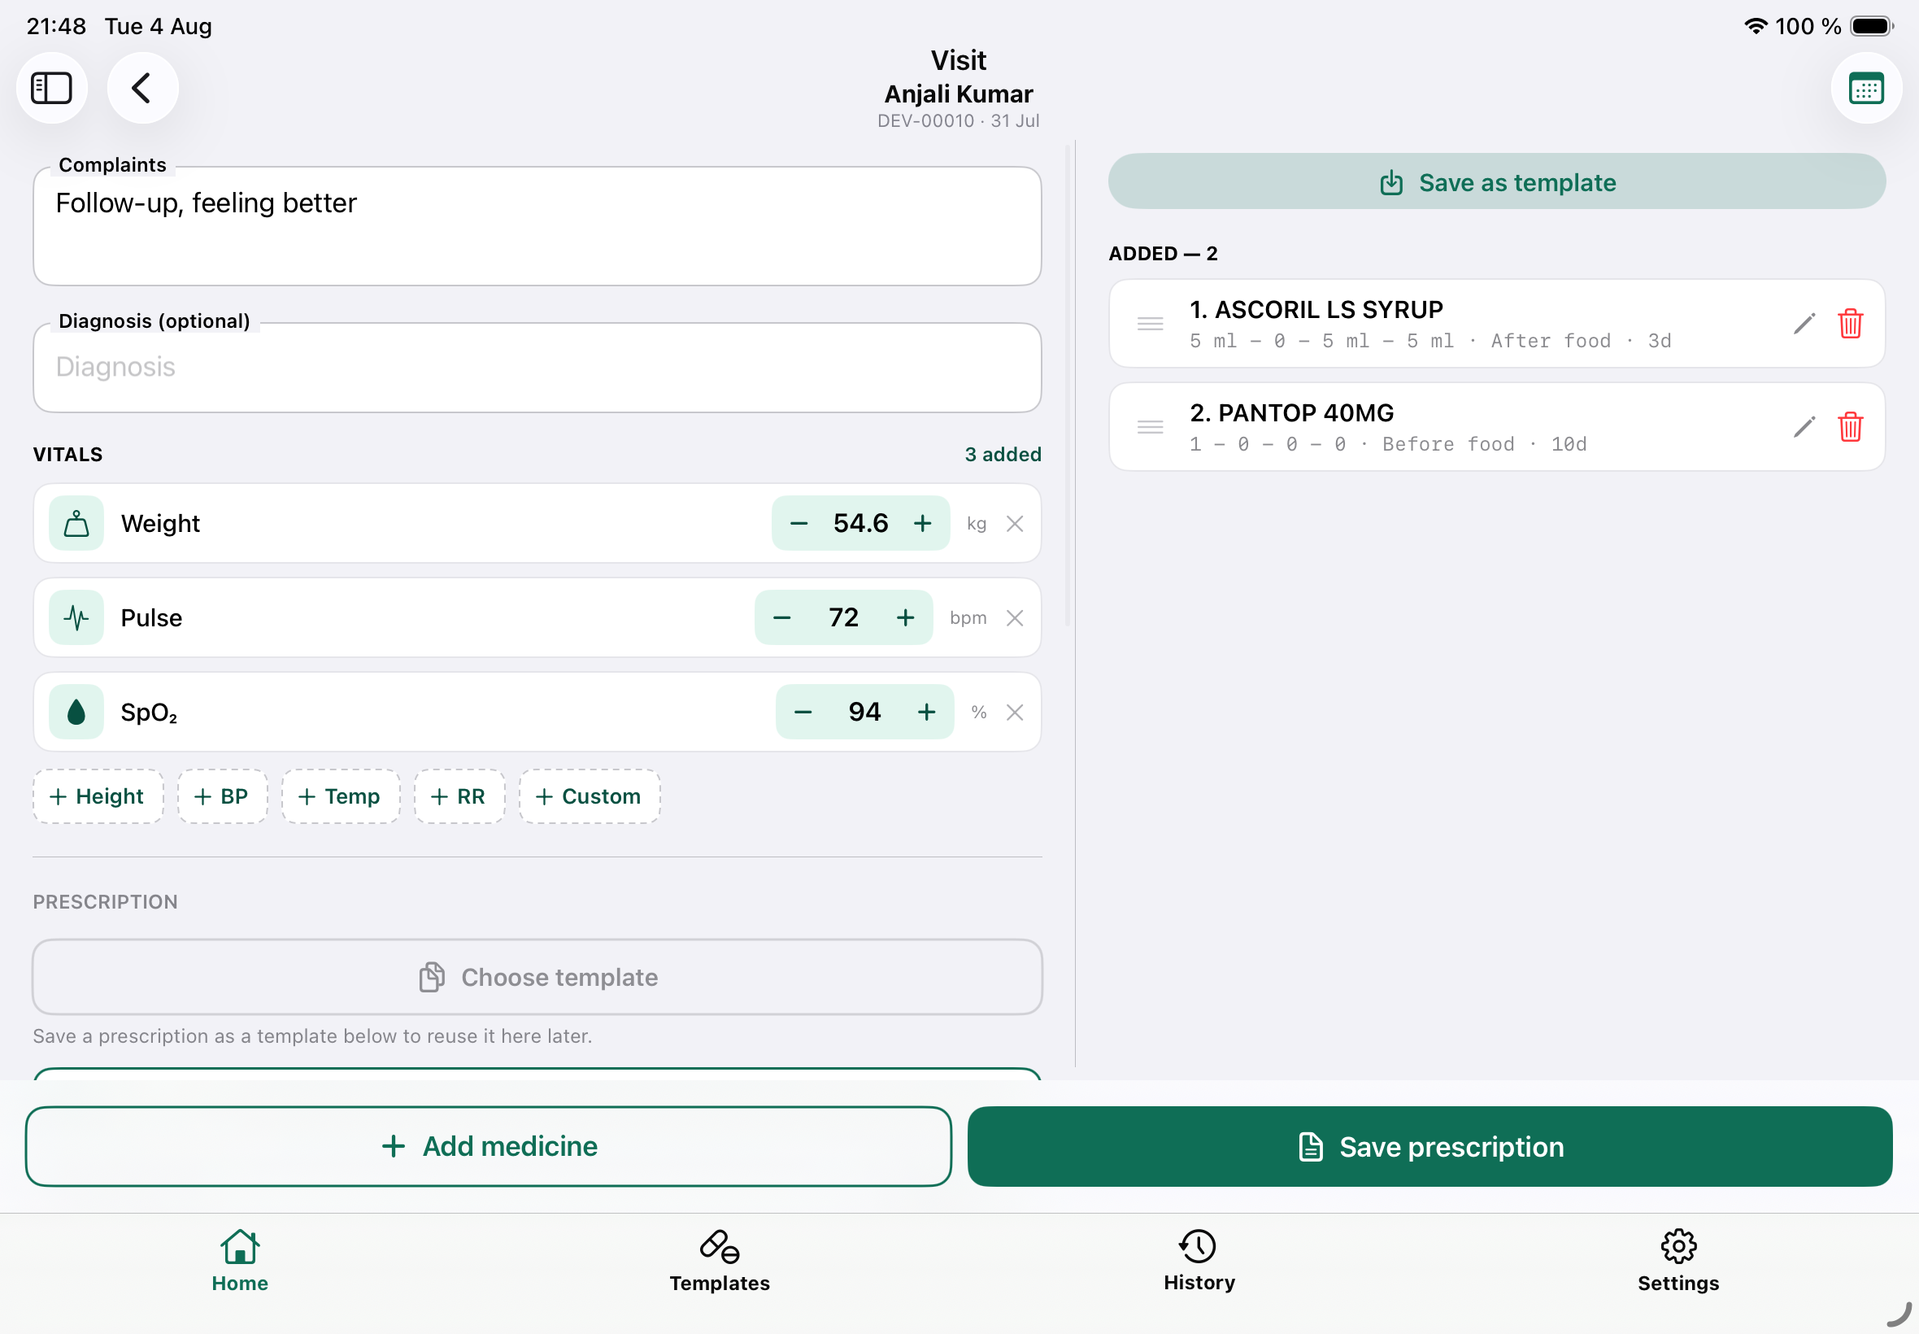Click the Weight scale icon
The width and height of the screenshot is (1919, 1334).
click(76, 523)
